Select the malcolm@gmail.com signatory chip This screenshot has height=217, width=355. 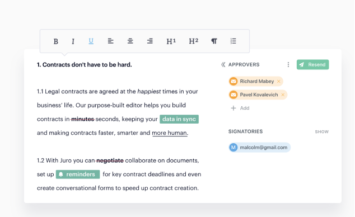tap(260, 148)
